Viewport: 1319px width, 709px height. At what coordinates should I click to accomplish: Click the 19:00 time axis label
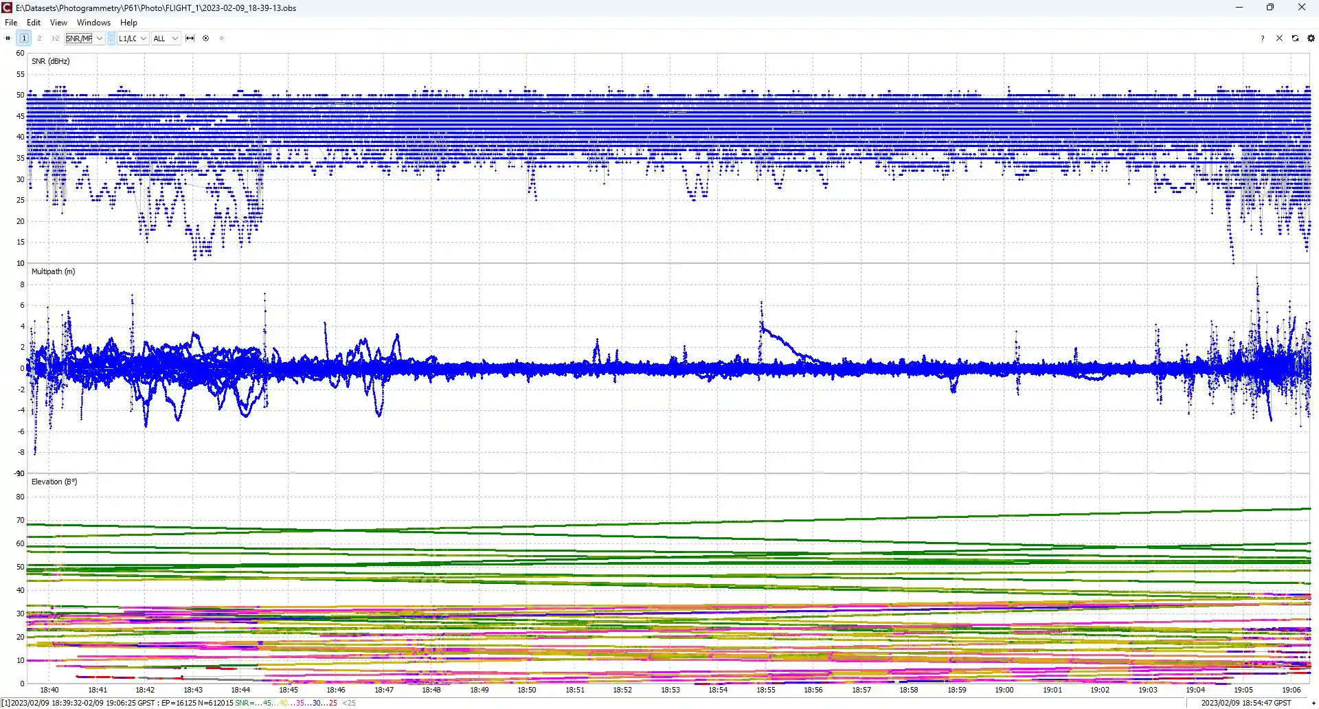[1004, 690]
